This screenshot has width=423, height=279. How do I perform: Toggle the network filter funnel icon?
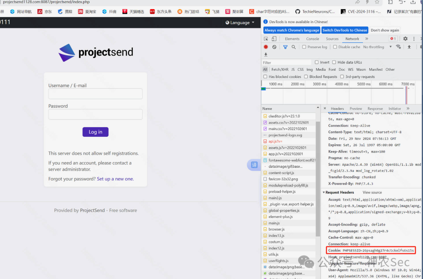[x=285, y=47]
